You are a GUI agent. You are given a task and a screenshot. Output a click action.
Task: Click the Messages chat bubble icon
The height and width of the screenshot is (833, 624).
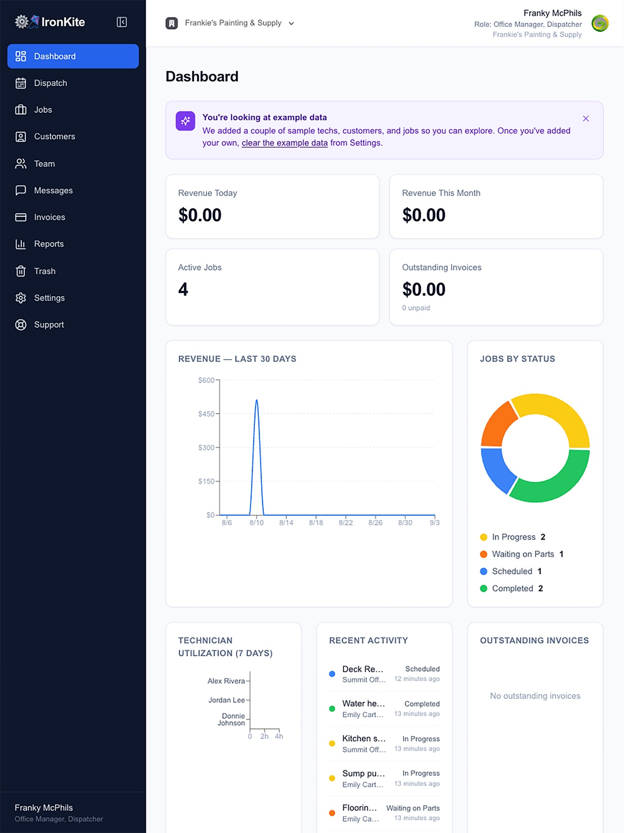[21, 190]
